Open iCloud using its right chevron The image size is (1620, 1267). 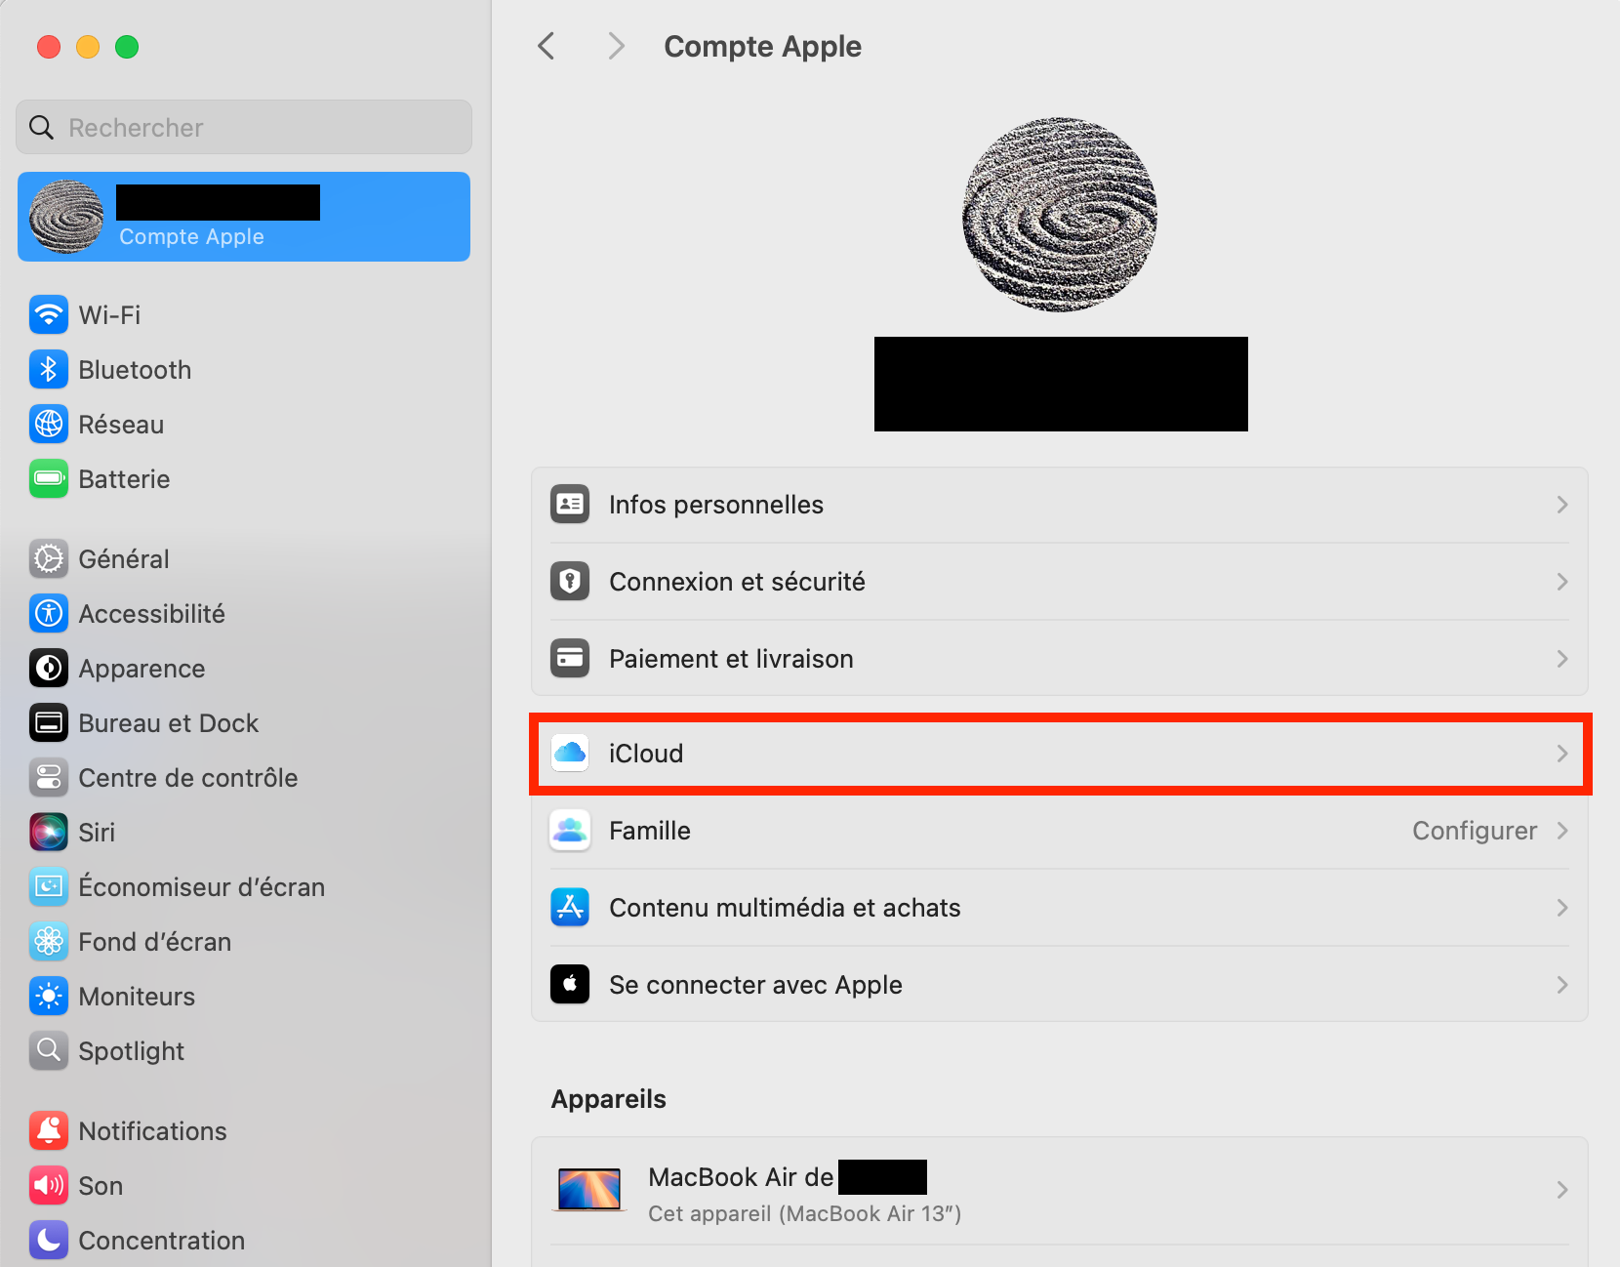1562,754
